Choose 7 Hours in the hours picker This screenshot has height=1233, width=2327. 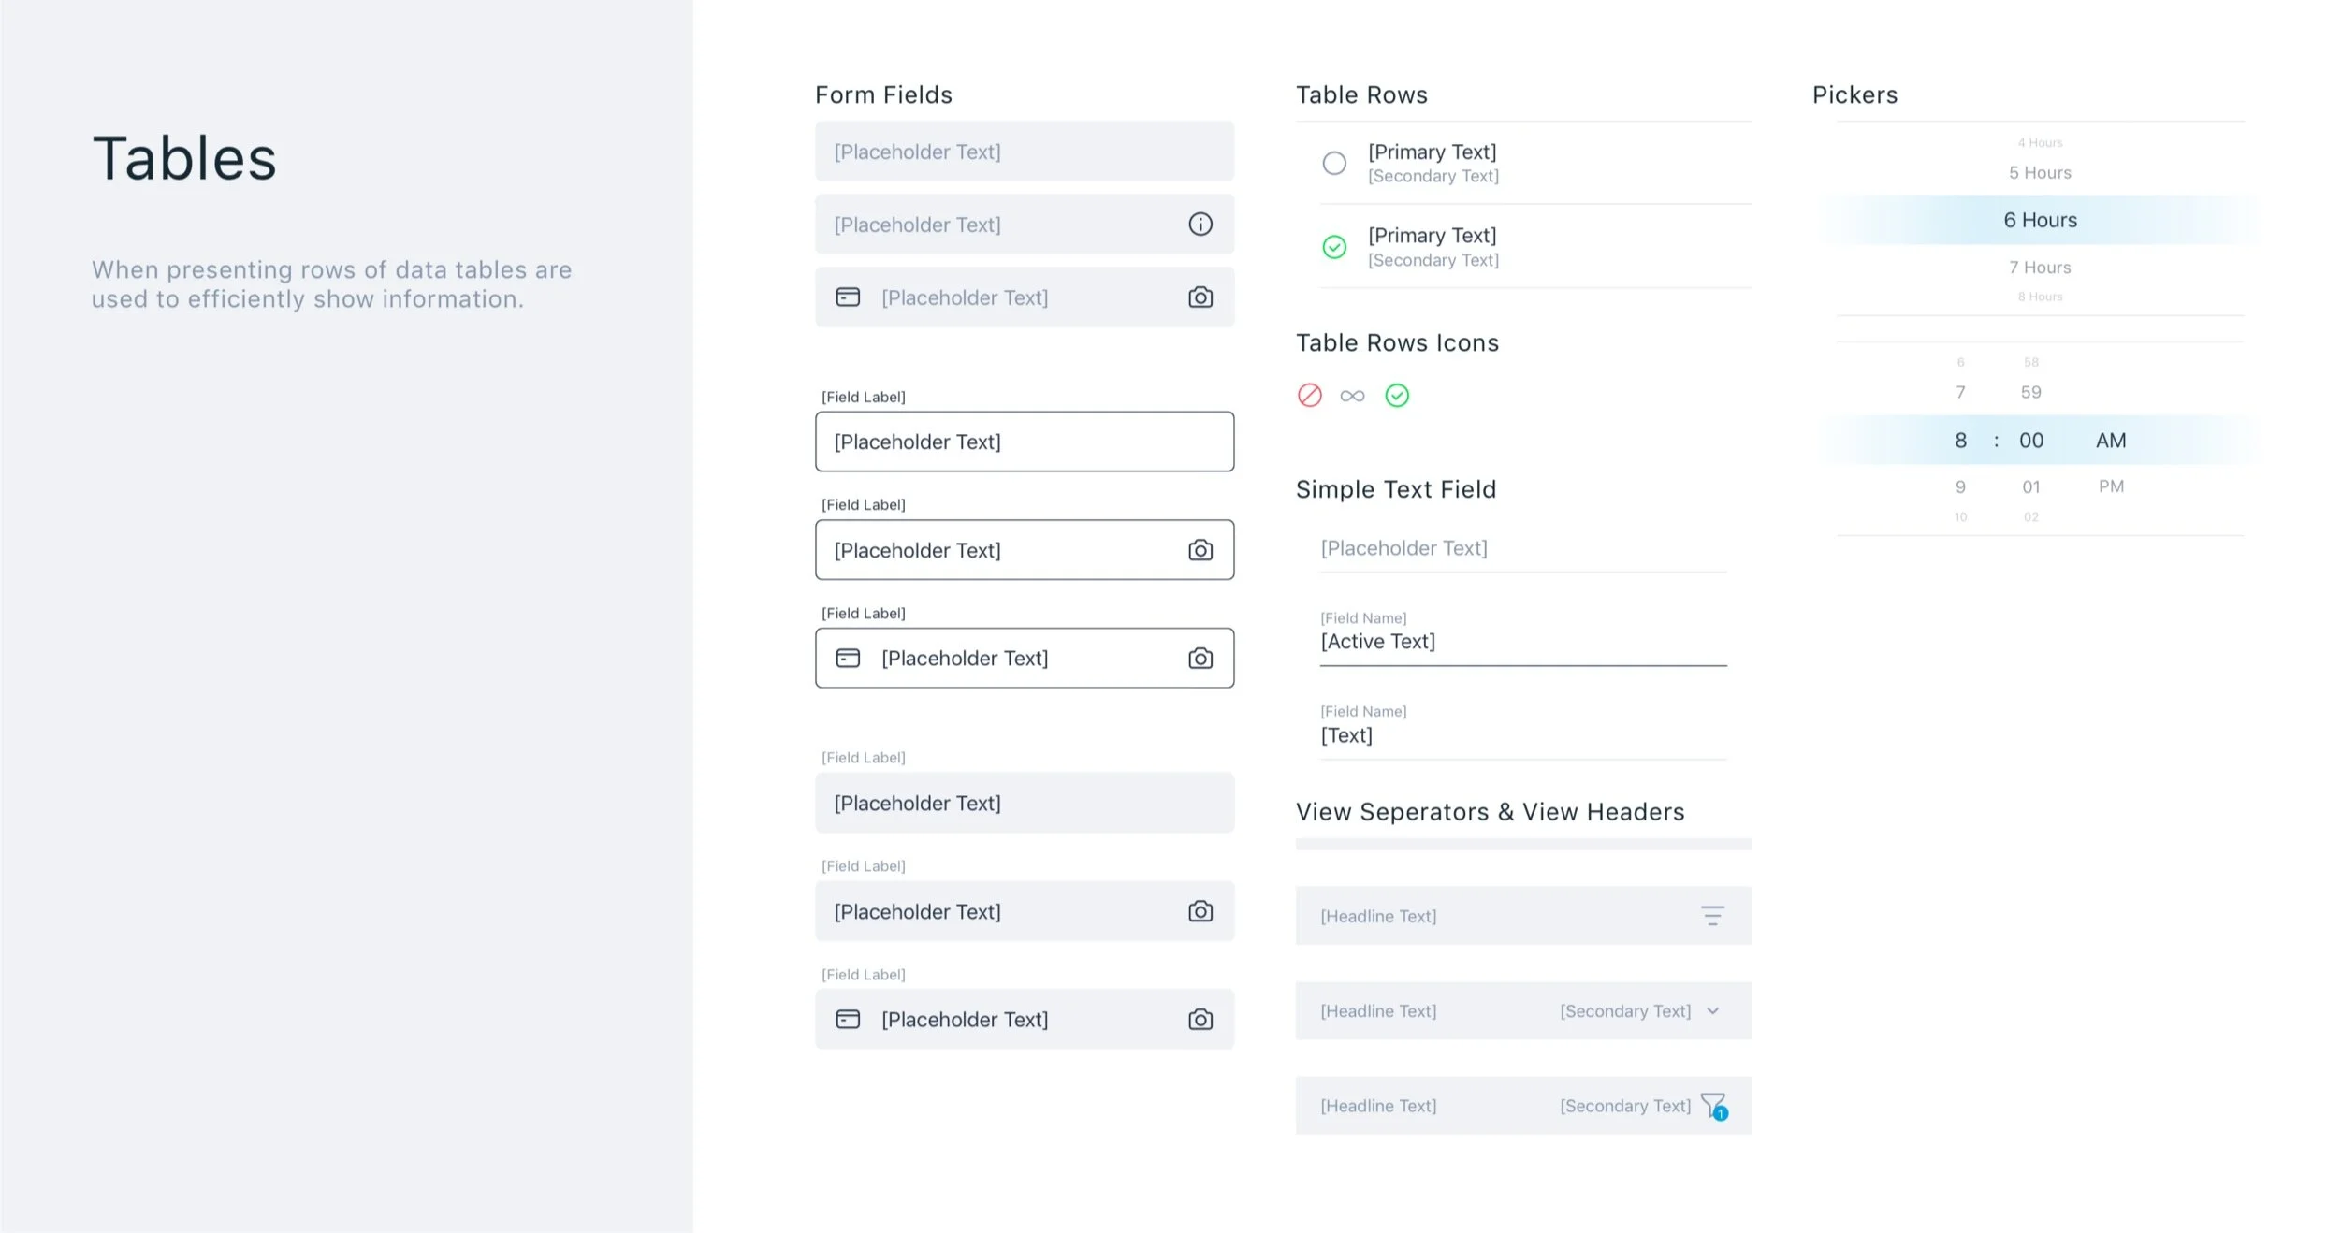tap(2039, 268)
